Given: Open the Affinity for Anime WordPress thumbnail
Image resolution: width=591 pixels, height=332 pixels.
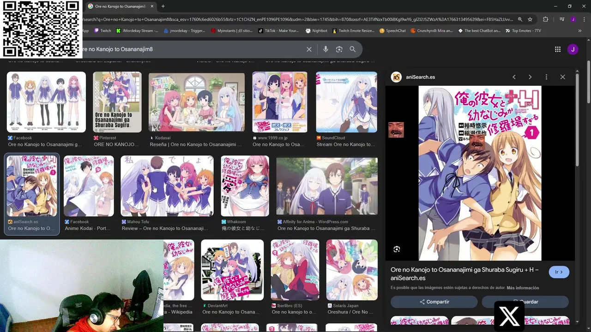Looking at the screenshot, I should (327, 186).
